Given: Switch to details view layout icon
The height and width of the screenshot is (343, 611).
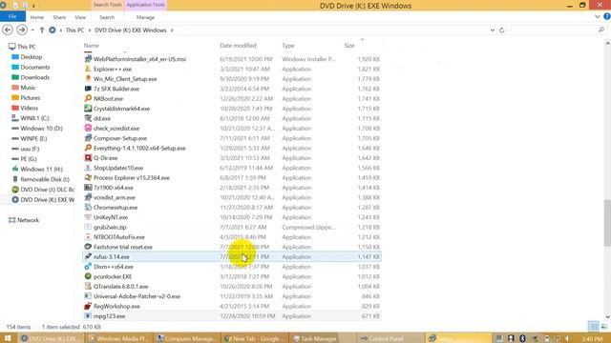Looking at the screenshot, I should [x=594, y=326].
